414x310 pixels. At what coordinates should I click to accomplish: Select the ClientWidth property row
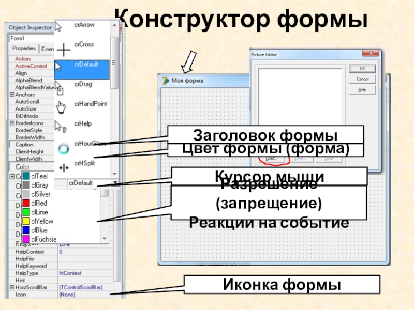tap(32, 159)
